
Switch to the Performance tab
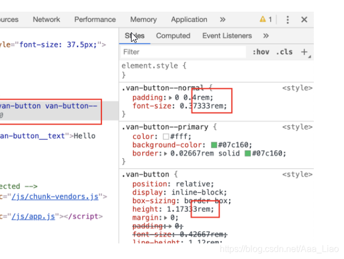click(95, 19)
